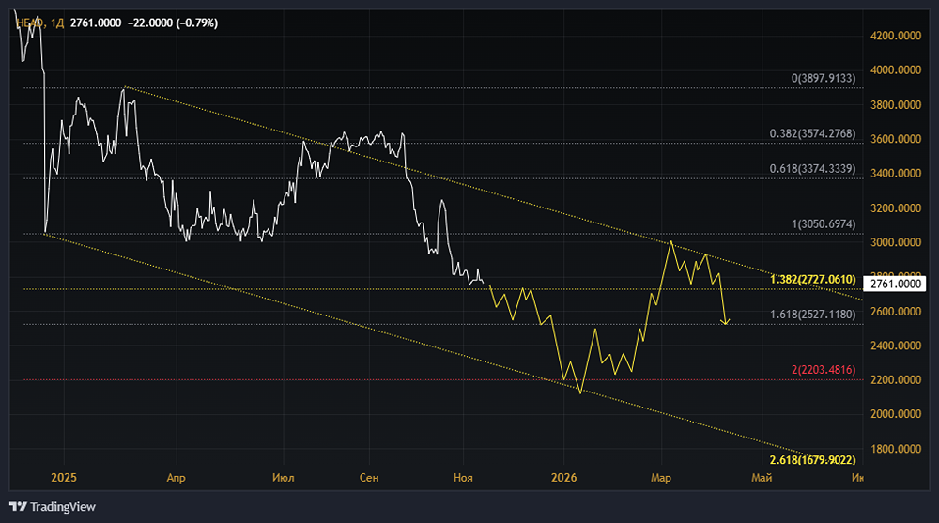Viewport: 939px width, 523px height.
Task: Click the TradingView logo
Action: [x=53, y=507]
